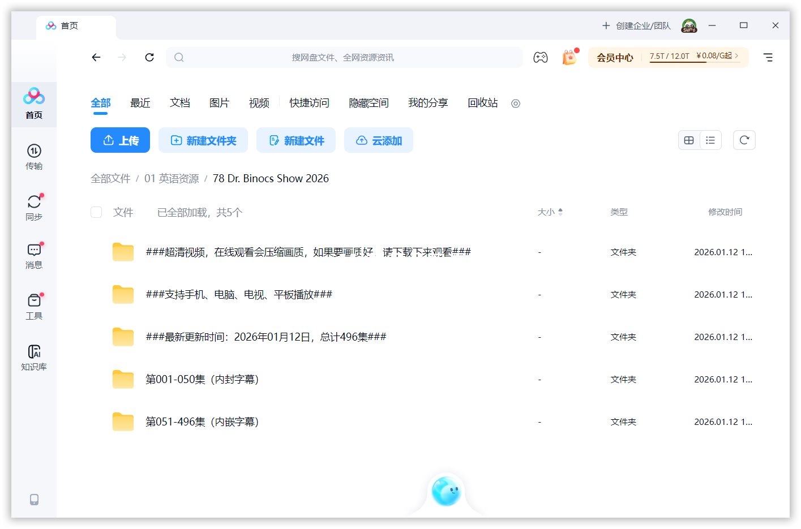The width and height of the screenshot is (801, 529).
Task: Open the 传输 transfer panel
Action: (34, 157)
